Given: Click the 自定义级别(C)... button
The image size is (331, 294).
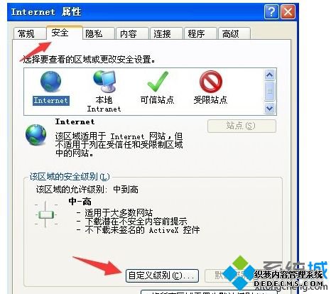Looking at the screenshot, I should (x=162, y=276).
